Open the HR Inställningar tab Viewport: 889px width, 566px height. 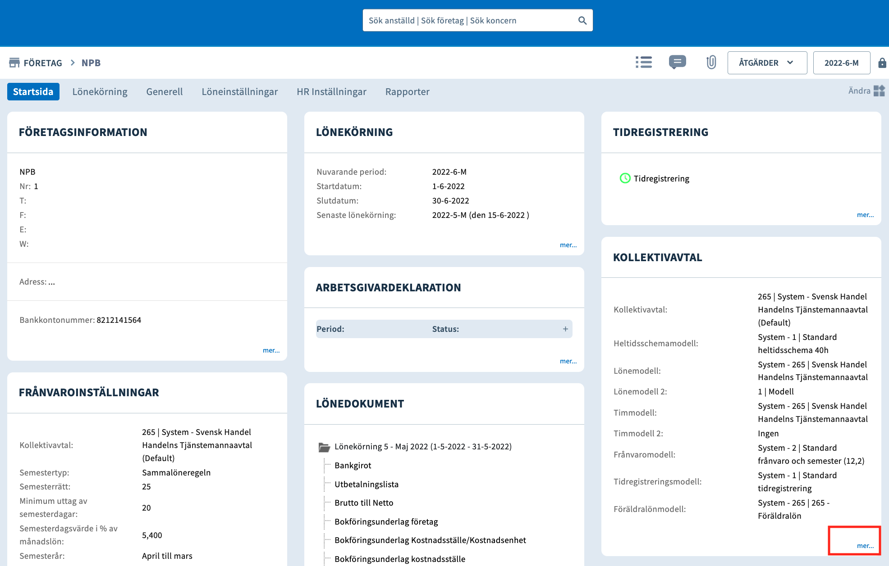pos(331,91)
